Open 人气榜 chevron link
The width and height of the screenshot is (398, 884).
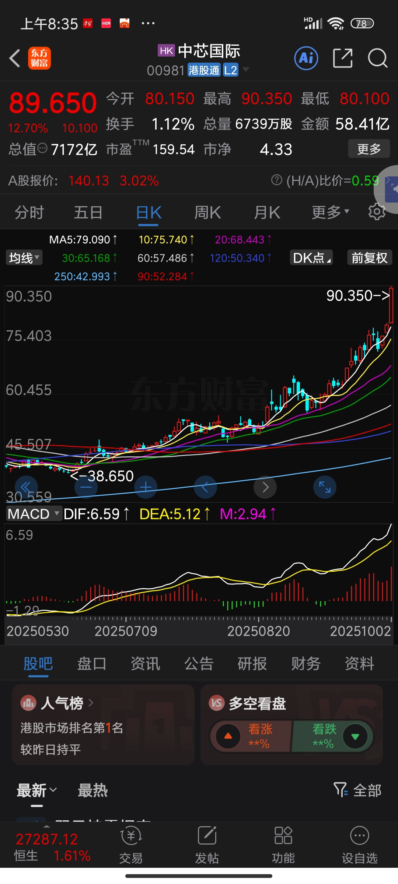coord(91,703)
